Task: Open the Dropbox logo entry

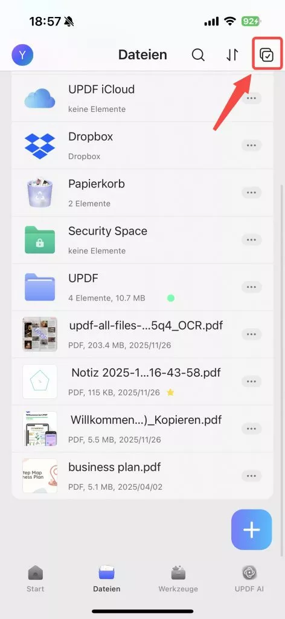Action: (39, 146)
